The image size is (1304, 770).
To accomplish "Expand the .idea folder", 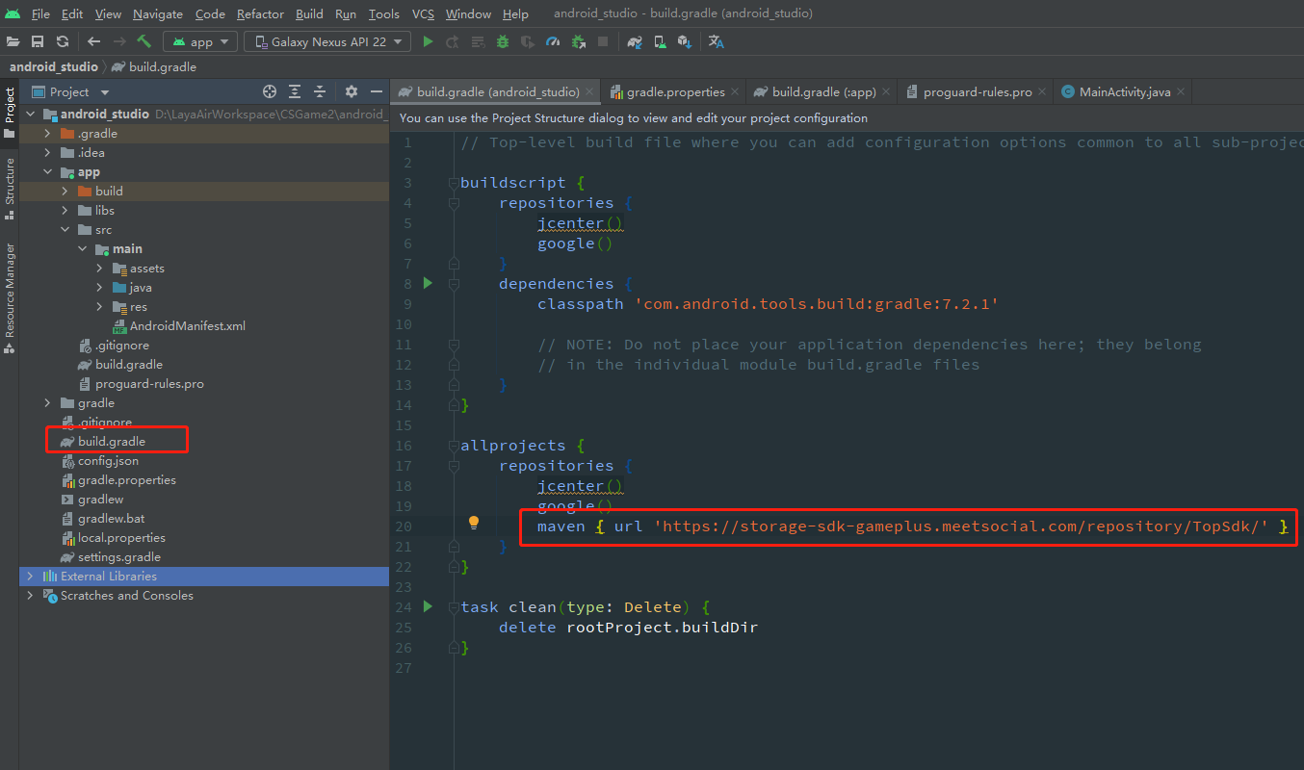I will coord(47,152).
